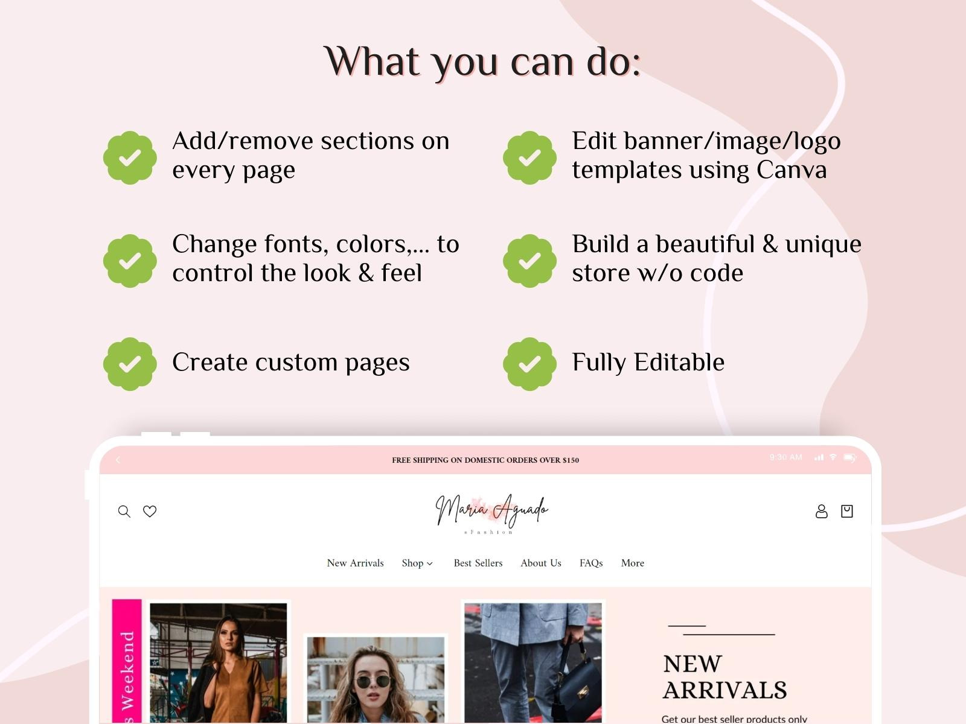Viewport: 966px width, 724px height.
Task: Select New Arrivals in the navigation menu
Action: (x=355, y=563)
